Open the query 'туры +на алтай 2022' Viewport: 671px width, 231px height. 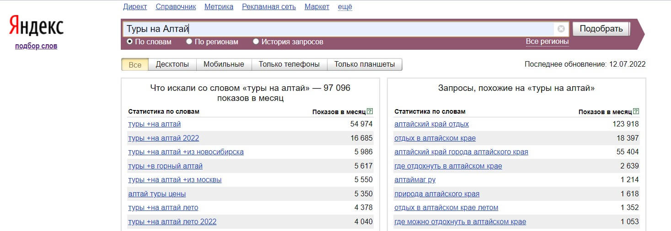point(163,138)
